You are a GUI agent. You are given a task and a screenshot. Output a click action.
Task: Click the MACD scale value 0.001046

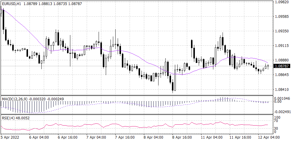[282, 98]
